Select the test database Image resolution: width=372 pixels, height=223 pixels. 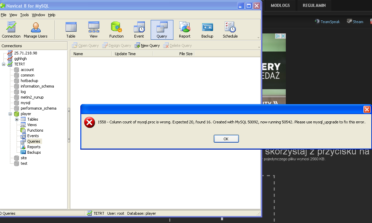(x=24, y=163)
